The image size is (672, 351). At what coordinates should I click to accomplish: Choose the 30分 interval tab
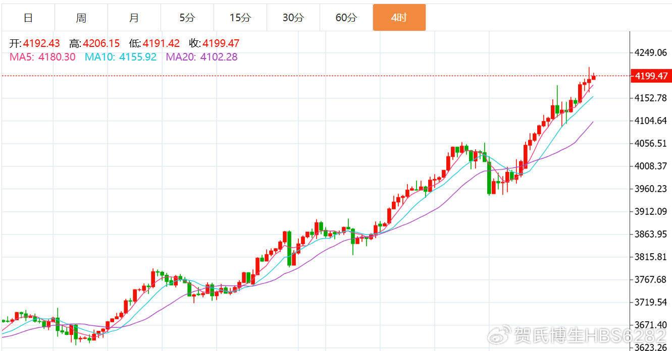(293, 18)
